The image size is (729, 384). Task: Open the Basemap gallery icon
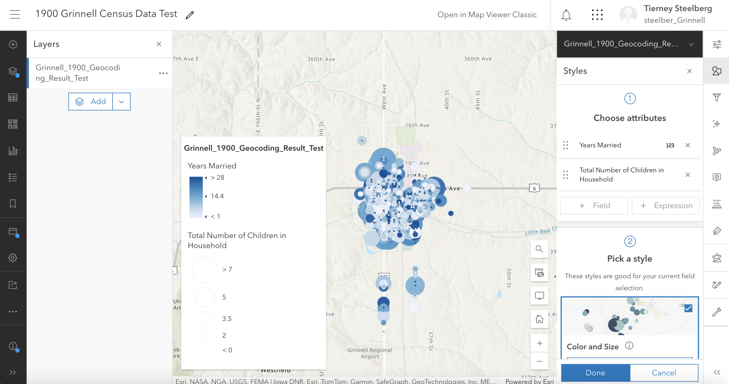coord(13,124)
